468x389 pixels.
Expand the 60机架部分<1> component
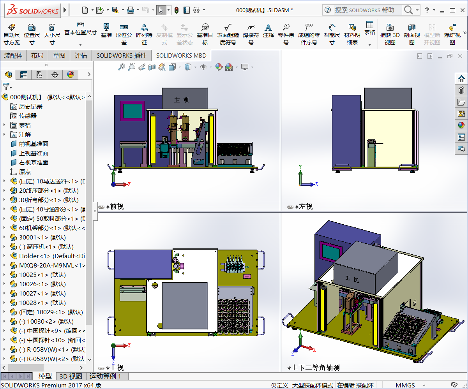(x=4, y=228)
